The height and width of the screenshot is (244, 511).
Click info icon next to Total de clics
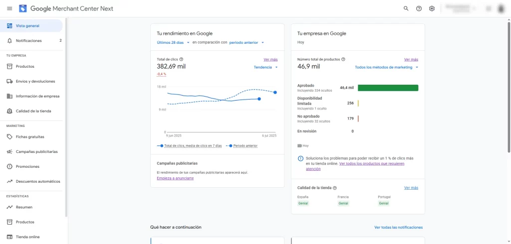click(x=181, y=59)
